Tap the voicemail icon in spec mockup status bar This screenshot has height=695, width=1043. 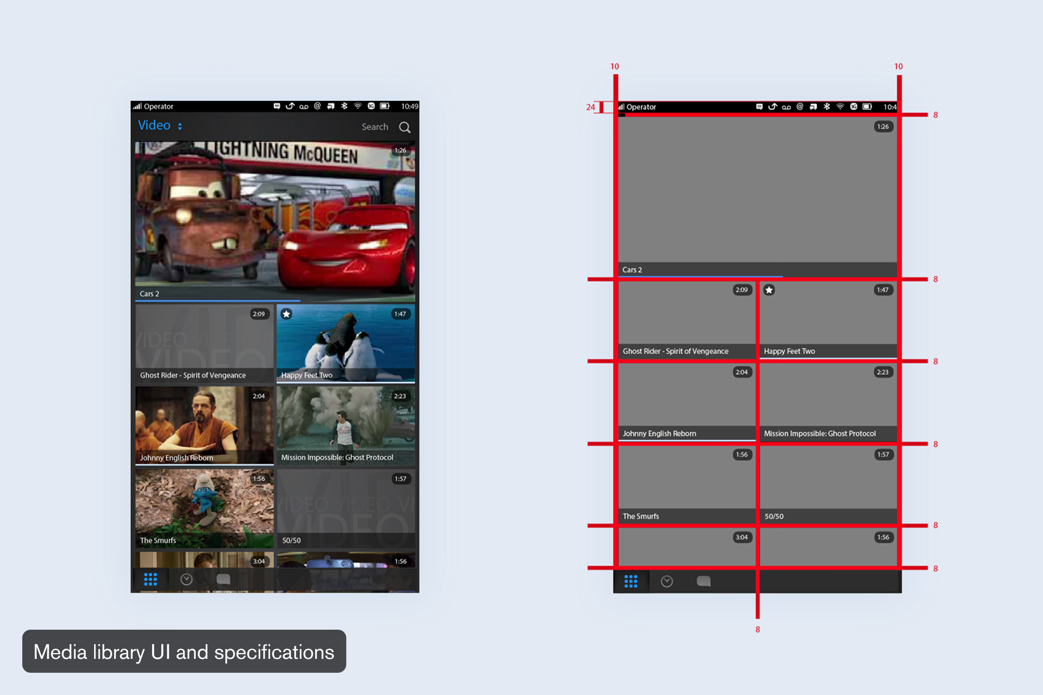coord(786,107)
